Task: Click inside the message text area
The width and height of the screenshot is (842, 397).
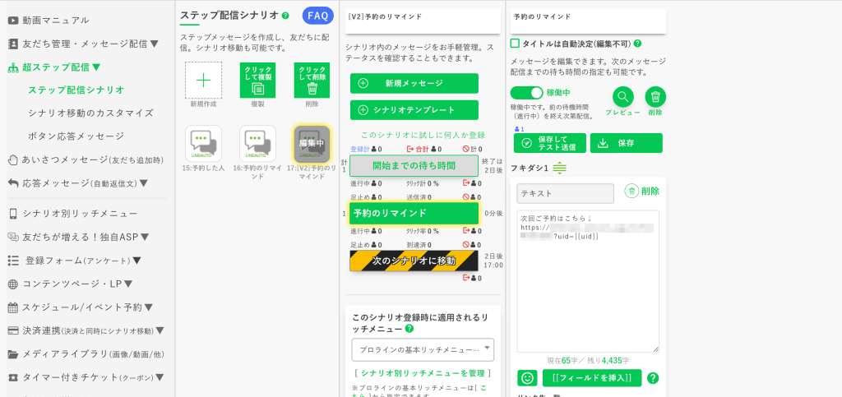Action: (588, 281)
